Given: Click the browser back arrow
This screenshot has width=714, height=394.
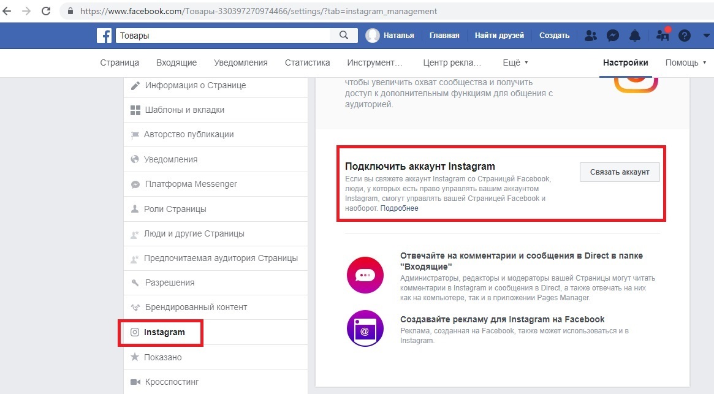Looking at the screenshot, I should pyautogui.click(x=7, y=11).
